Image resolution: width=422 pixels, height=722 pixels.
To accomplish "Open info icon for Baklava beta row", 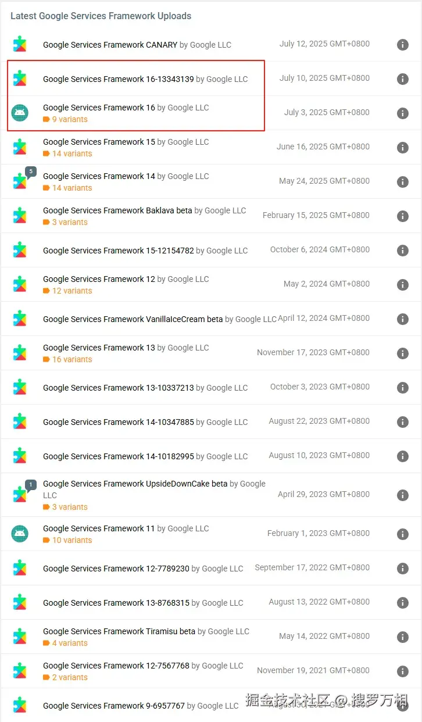I will (402, 216).
